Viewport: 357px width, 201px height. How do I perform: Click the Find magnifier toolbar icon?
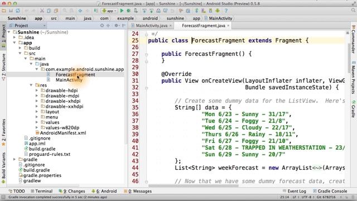pos(65,11)
